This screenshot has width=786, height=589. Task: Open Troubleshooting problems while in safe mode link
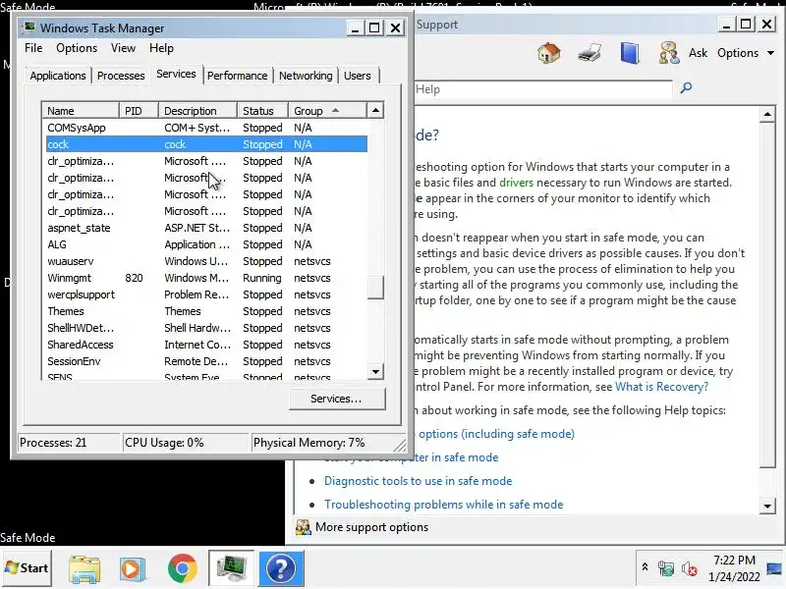click(x=444, y=505)
